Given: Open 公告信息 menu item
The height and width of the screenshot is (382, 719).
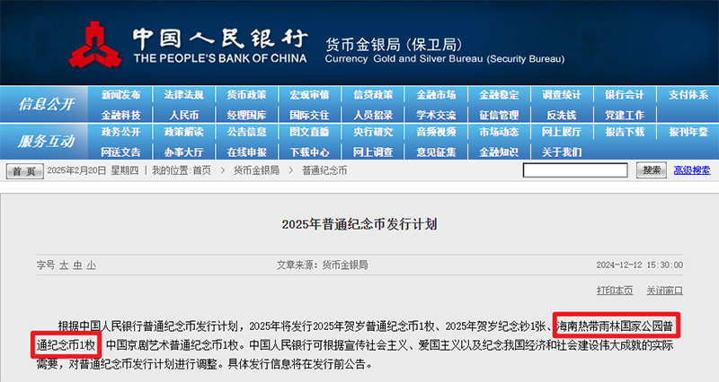Looking at the screenshot, I should tap(246, 132).
